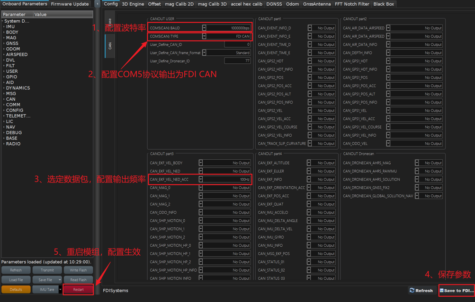
Task: Select the CONFIG tree item
Action: pos(15,110)
